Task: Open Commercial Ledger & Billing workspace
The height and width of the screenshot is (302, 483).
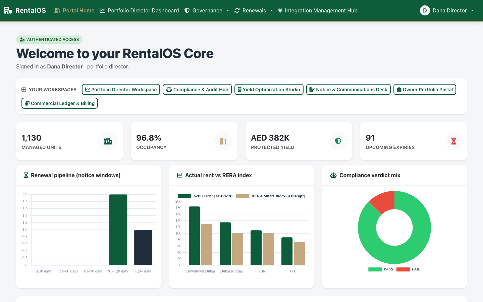Action: (x=60, y=103)
